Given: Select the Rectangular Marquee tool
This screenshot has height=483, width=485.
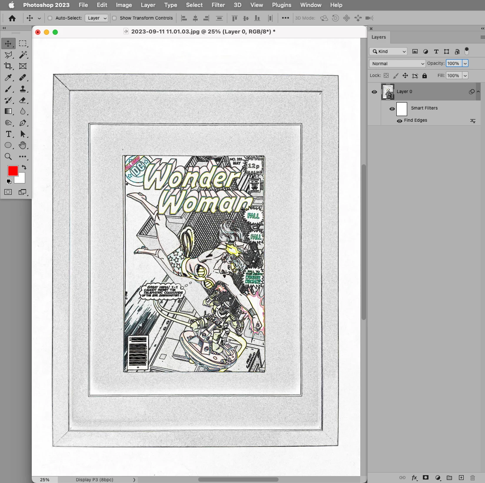Looking at the screenshot, I should point(23,43).
